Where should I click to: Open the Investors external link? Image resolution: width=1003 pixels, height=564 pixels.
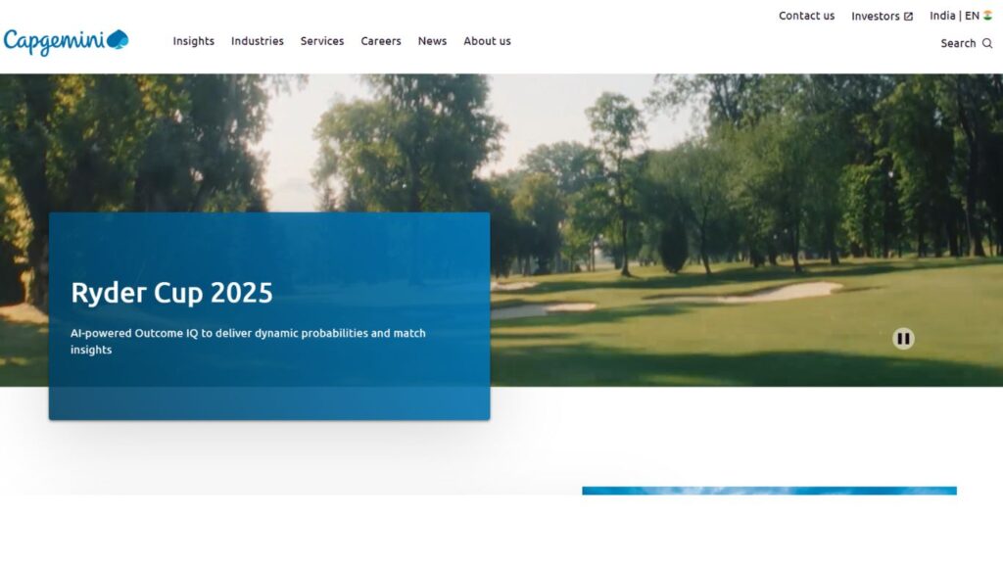882,16
